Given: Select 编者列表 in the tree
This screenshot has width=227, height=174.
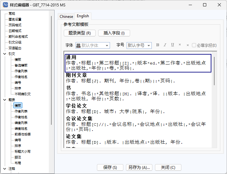Looking at the screenshot, I should click(21, 123).
